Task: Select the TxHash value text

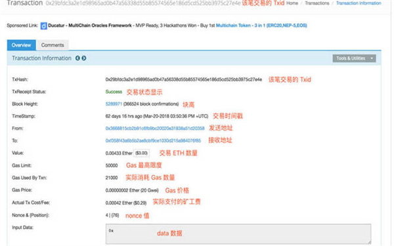Action: click(184, 79)
